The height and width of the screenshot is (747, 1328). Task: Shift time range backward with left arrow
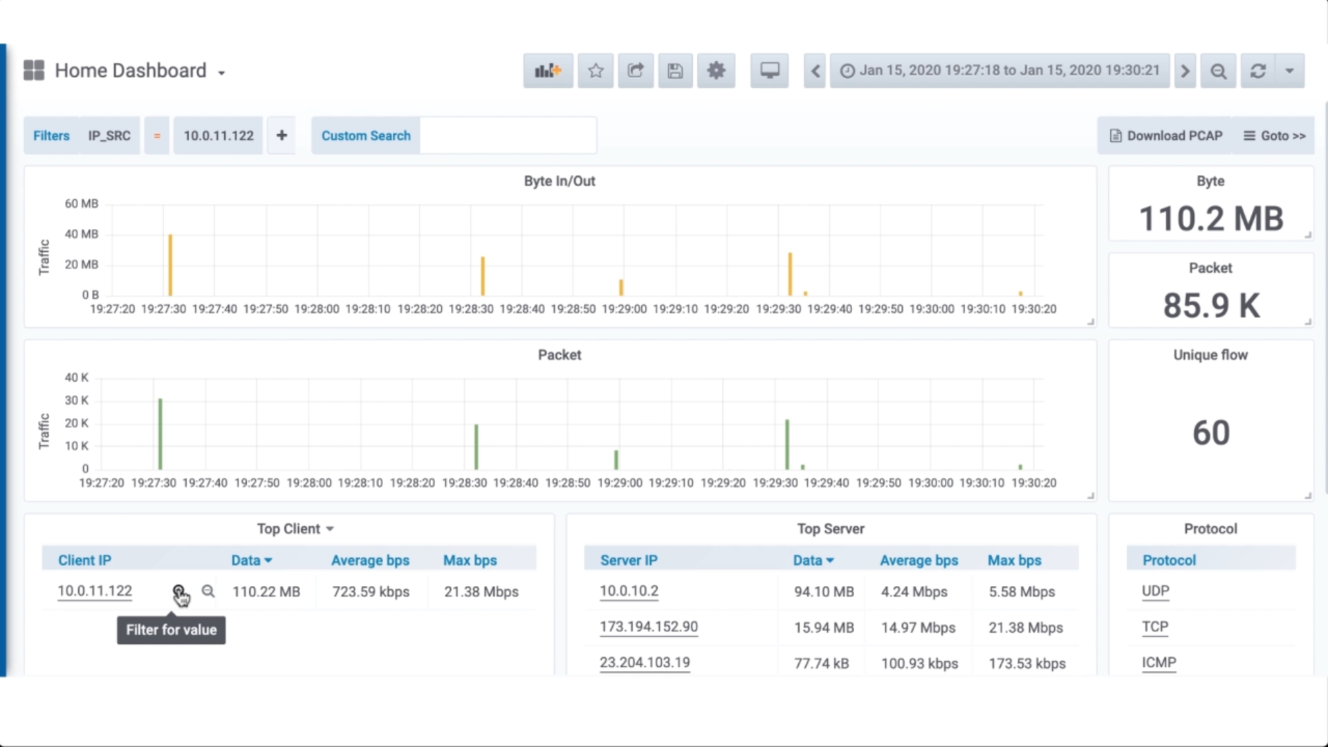[815, 71]
